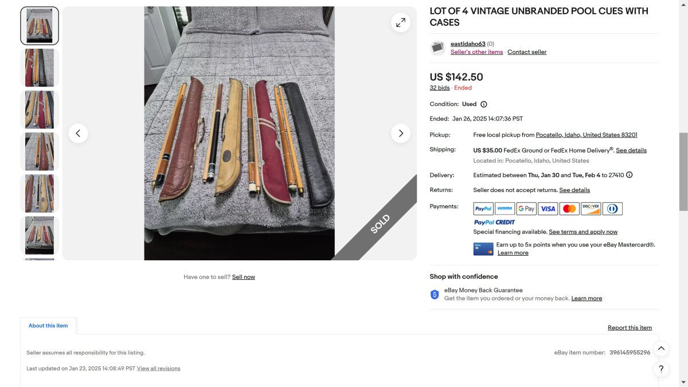Click the page vertical scrollbar
688x387 pixels.
pos(683,172)
